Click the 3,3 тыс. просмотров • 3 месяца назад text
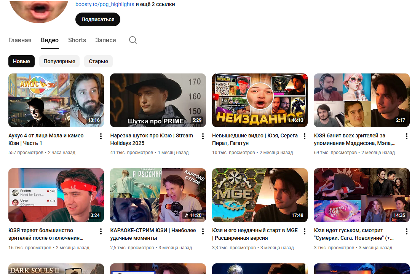Image resolution: width=420 pixels, height=274 pixels. (x=253, y=248)
